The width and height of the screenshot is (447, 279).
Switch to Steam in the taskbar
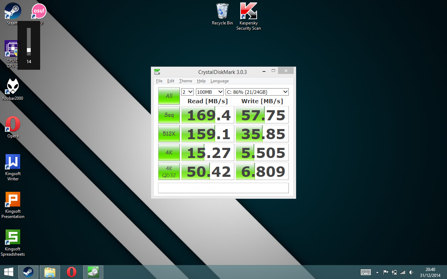[28, 272]
